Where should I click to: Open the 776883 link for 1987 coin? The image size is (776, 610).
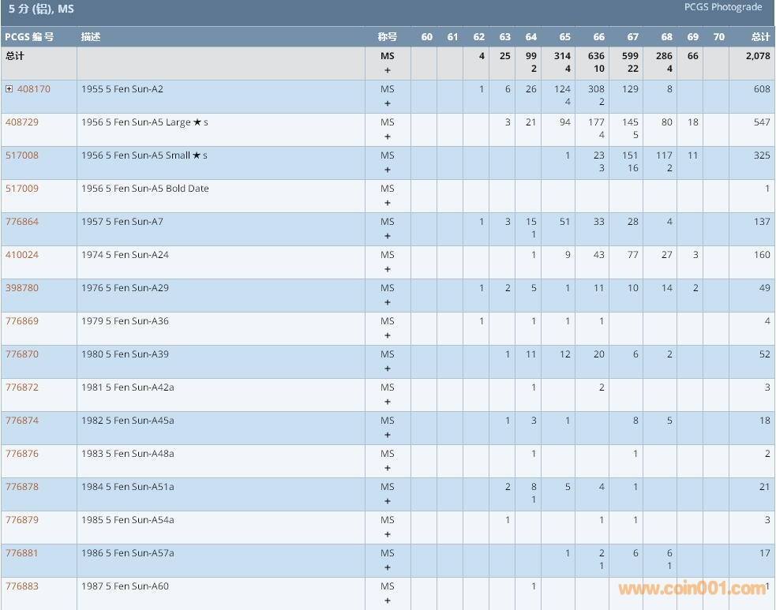(21, 586)
